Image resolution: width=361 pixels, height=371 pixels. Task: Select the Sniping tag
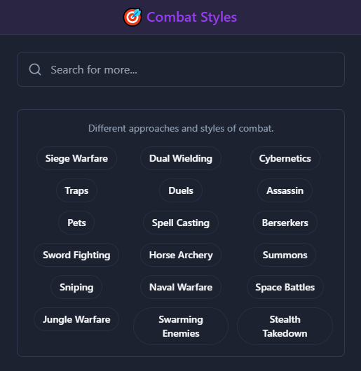(76, 287)
